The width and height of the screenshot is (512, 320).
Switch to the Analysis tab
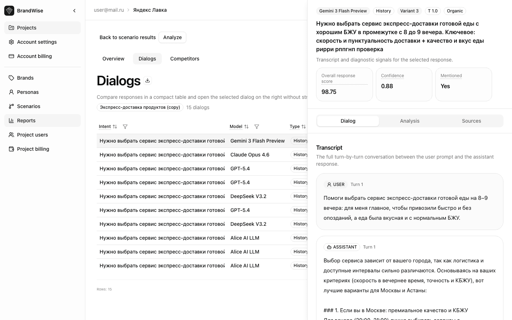pyautogui.click(x=410, y=121)
